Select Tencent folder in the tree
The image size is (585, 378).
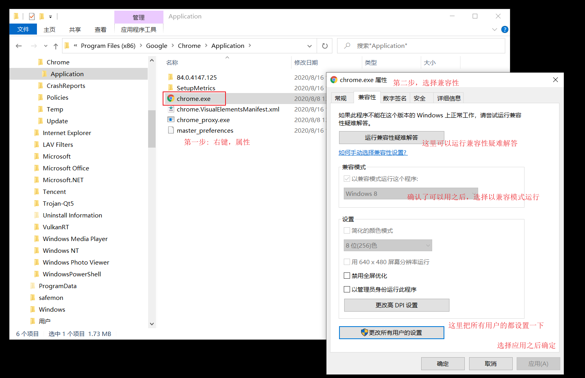click(54, 192)
